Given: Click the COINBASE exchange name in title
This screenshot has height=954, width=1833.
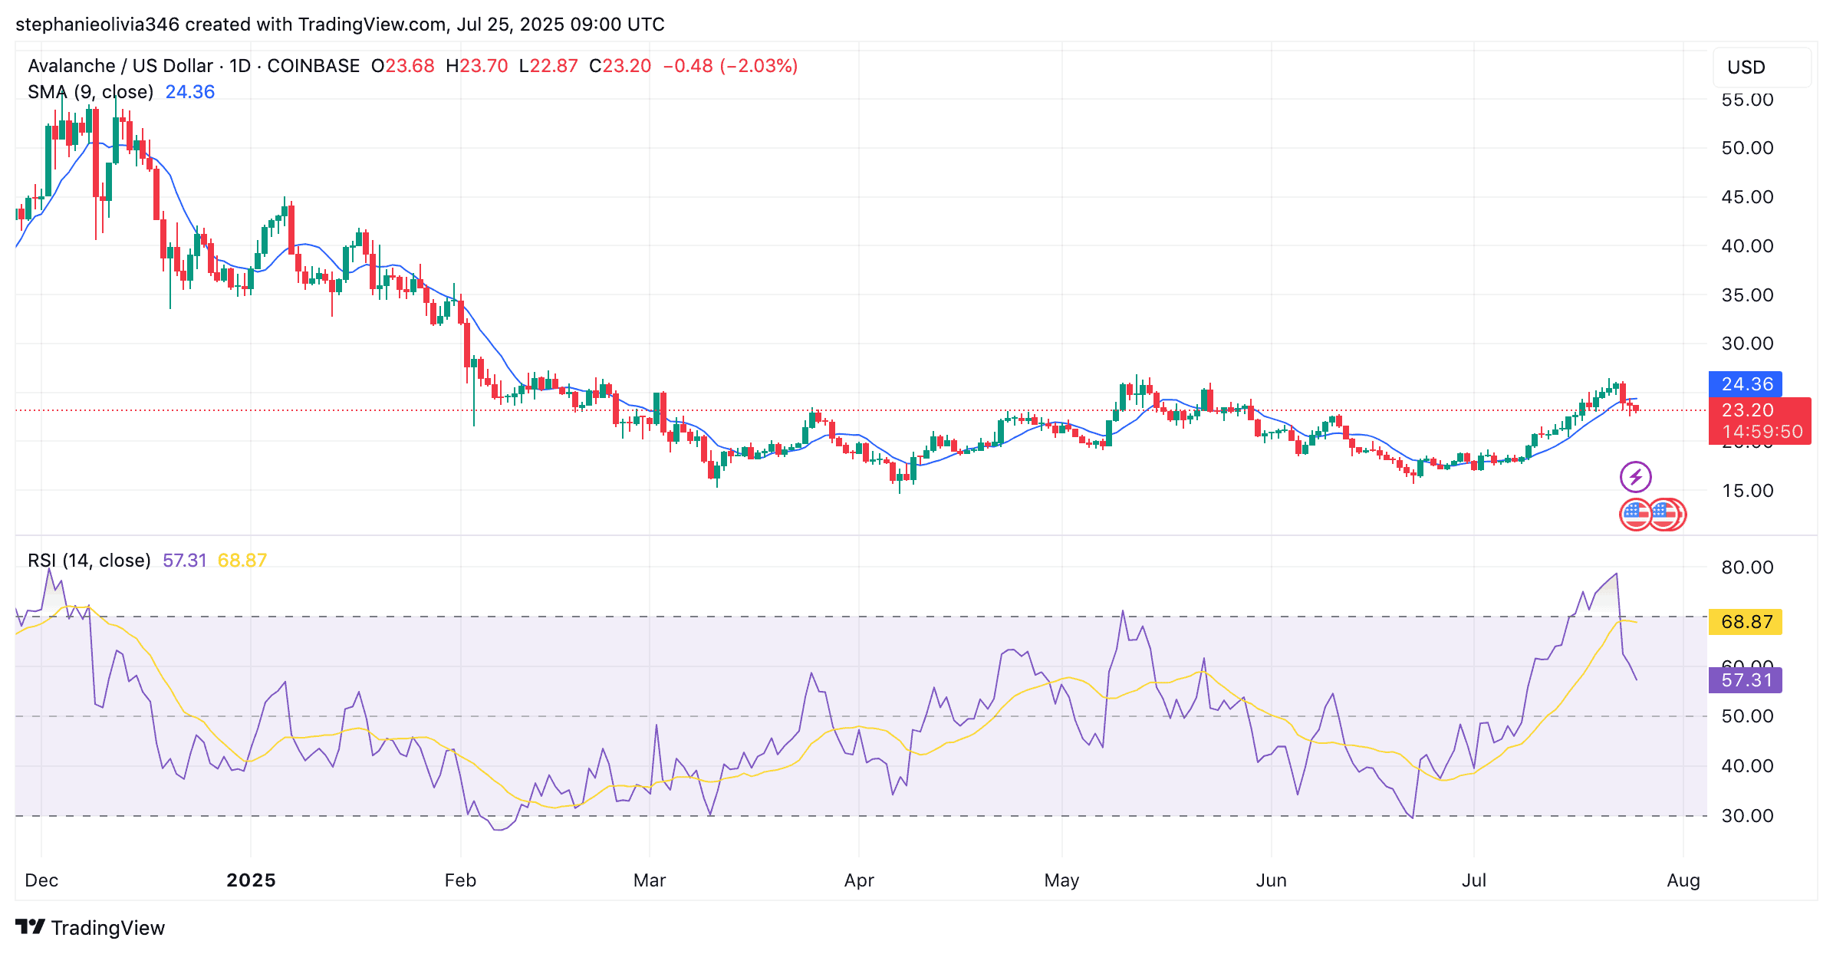Looking at the screenshot, I should pyautogui.click(x=313, y=66).
